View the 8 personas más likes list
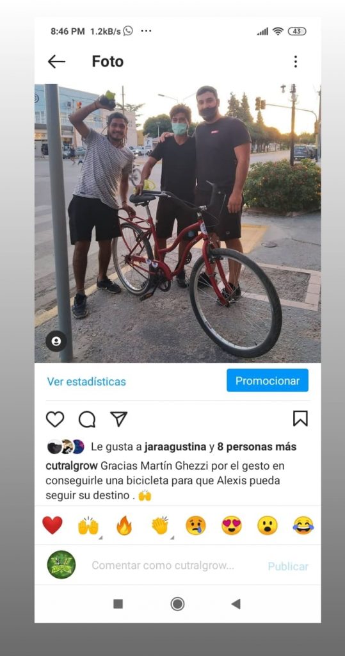The image size is (345, 656). coord(257,447)
